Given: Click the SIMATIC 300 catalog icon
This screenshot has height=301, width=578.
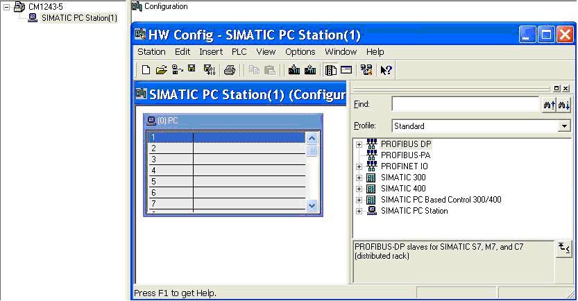Looking at the screenshot, I should tap(371, 178).
